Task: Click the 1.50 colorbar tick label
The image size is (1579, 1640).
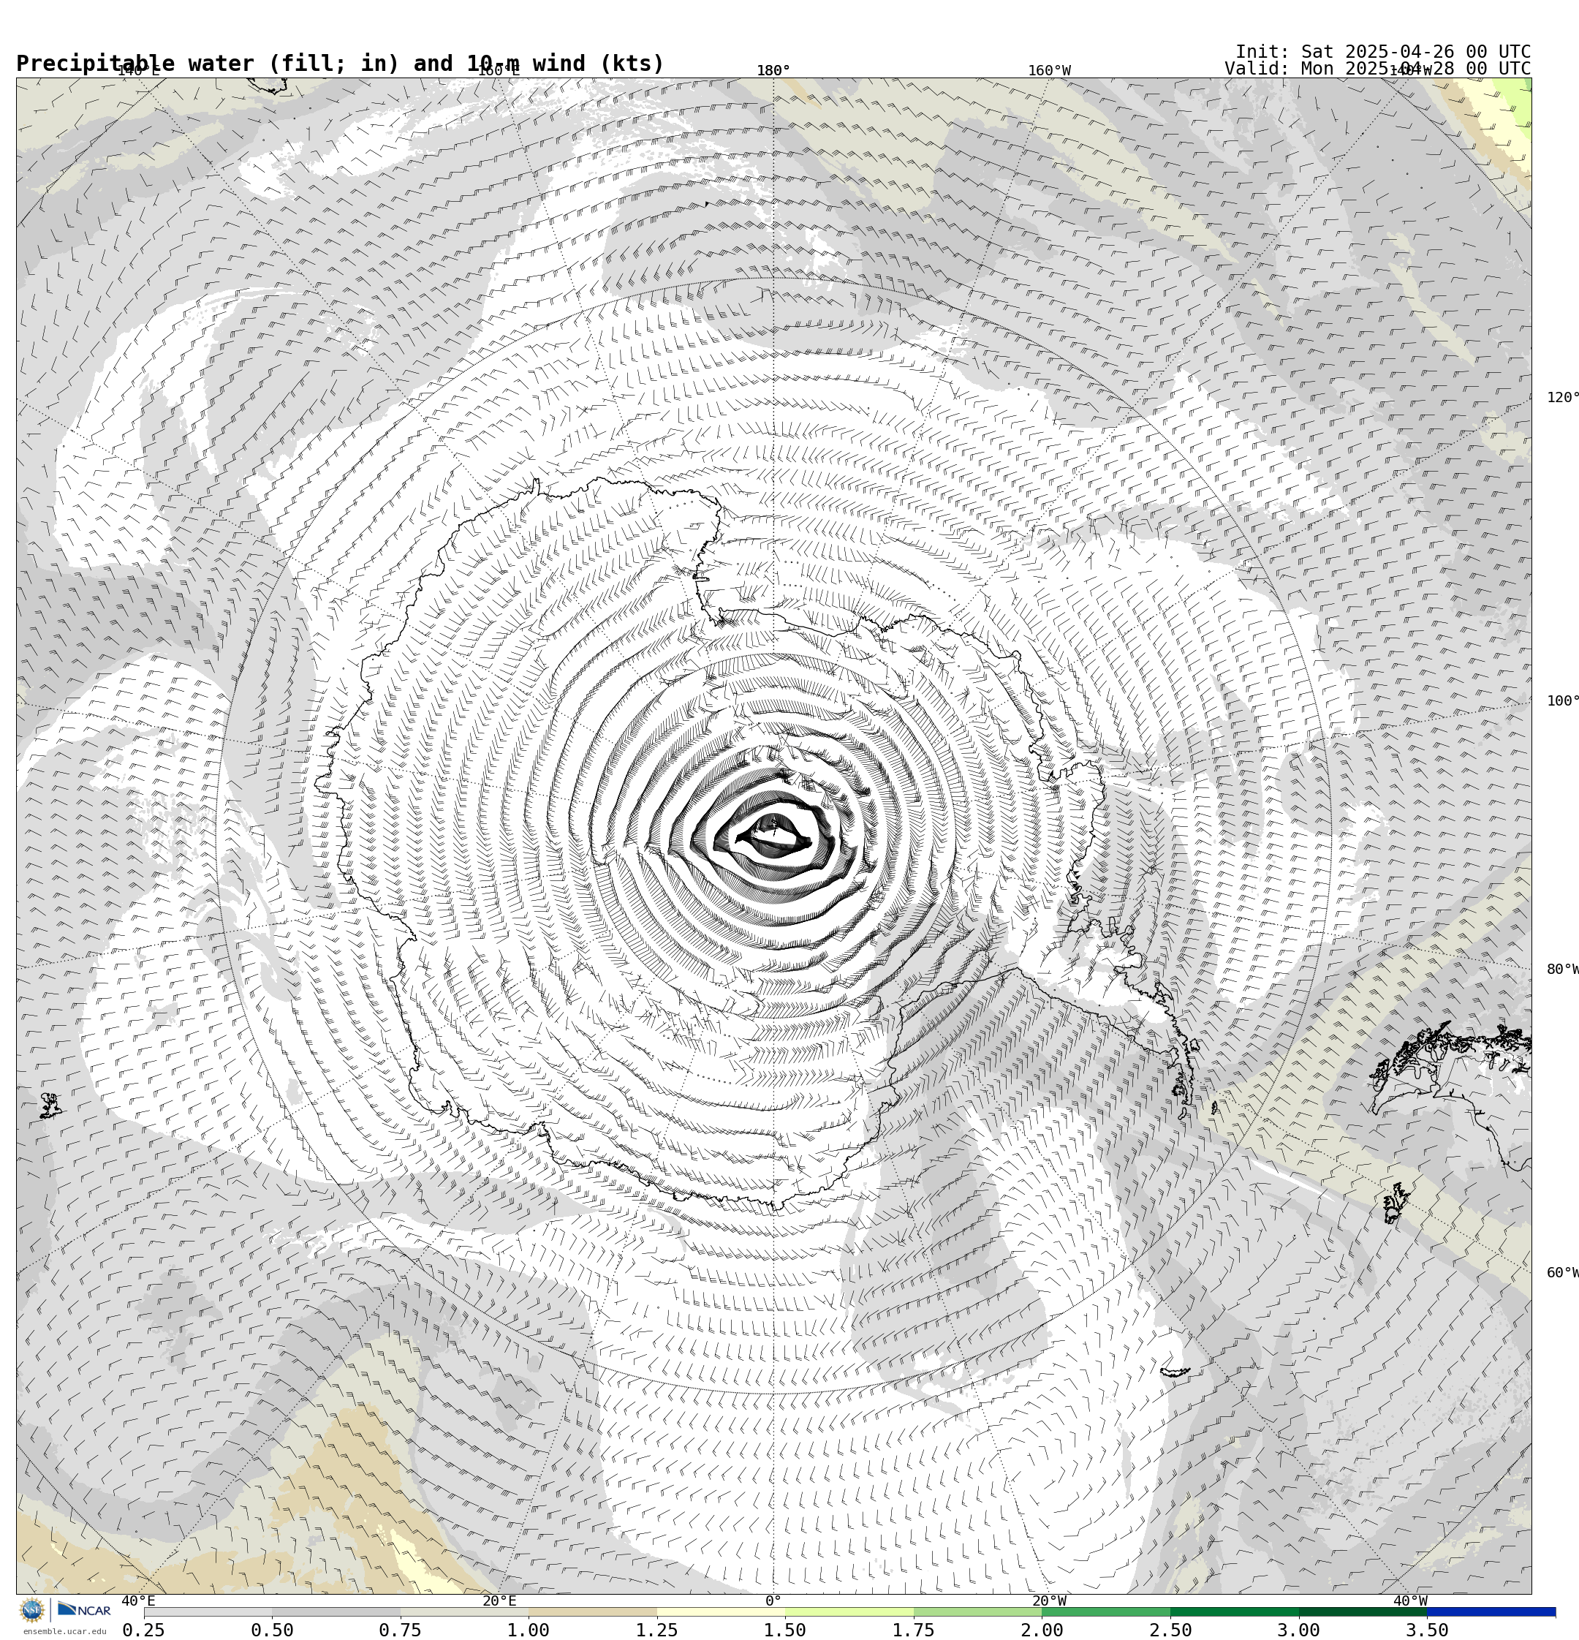Action: point(785,1630)
